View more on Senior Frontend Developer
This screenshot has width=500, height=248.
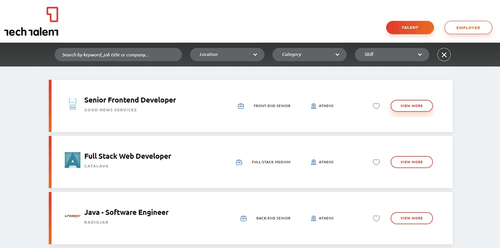click(x=411, y=106)
